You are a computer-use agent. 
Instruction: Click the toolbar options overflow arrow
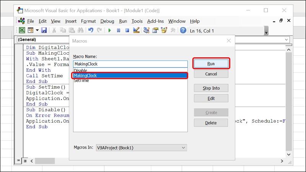click(266, 31)
